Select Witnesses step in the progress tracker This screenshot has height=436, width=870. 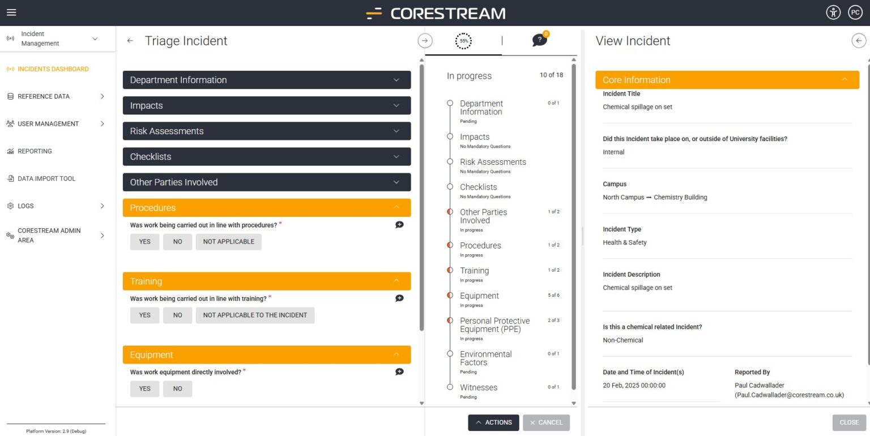click(479, 387)
